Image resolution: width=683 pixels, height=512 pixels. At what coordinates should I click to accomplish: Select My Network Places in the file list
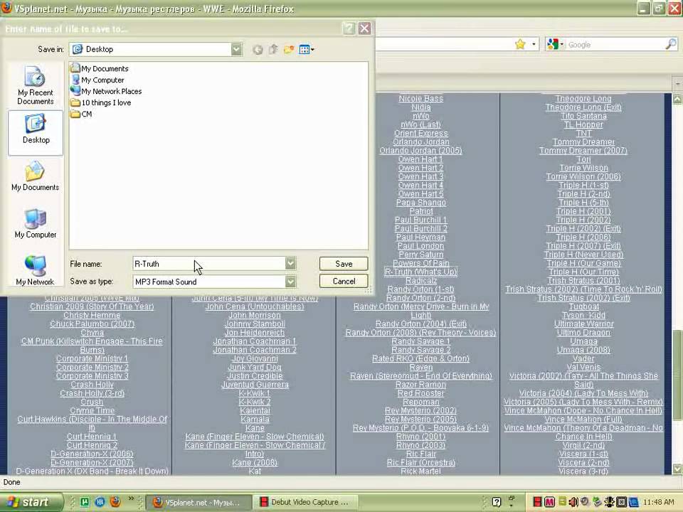106,91
